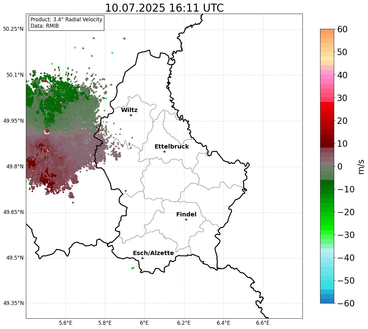Image resolution: width=368 pixels, height=329 pixels.
Task: Click the dark red velocity patch southwest of the radar
Action: pyautogui.click(x=31, y=164)
